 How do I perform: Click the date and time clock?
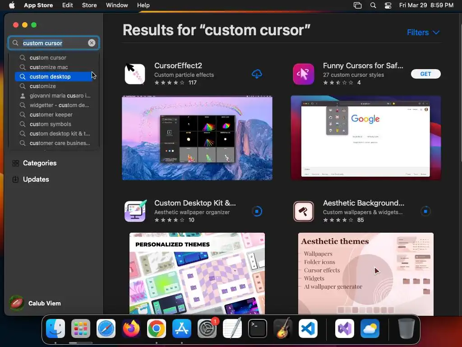pos(426,5)
